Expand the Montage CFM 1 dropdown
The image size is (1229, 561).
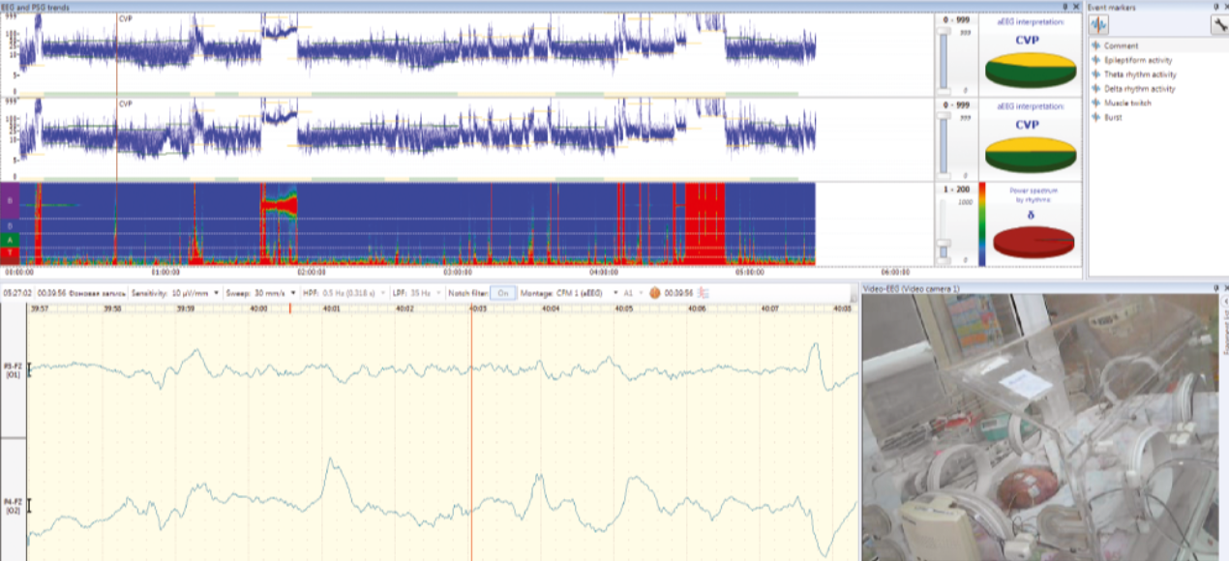(615, 292)
